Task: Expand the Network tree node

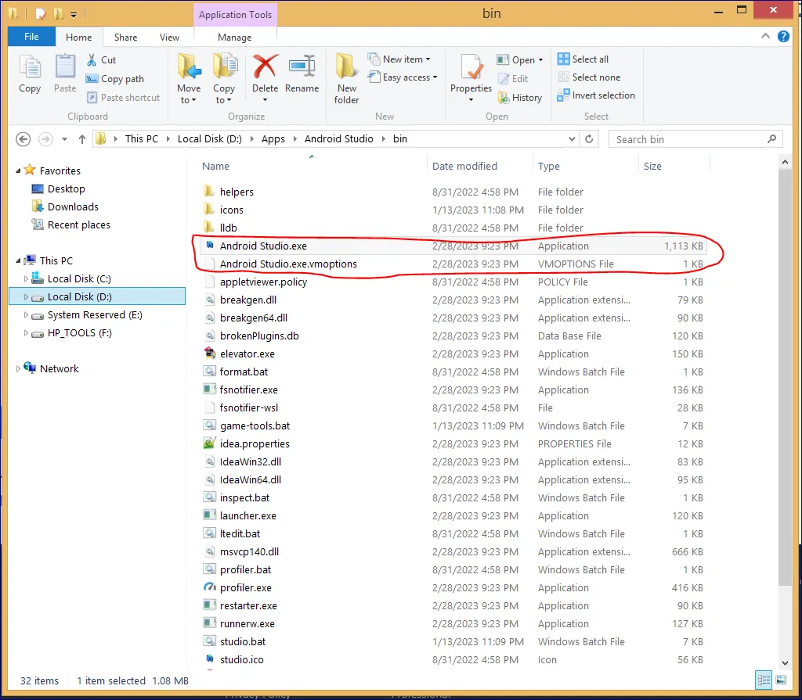Action: point(18,368)
